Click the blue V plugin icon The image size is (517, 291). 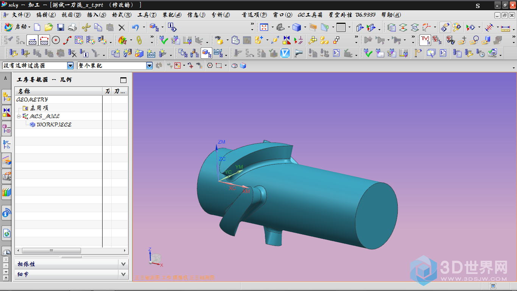tap(285, 53)
